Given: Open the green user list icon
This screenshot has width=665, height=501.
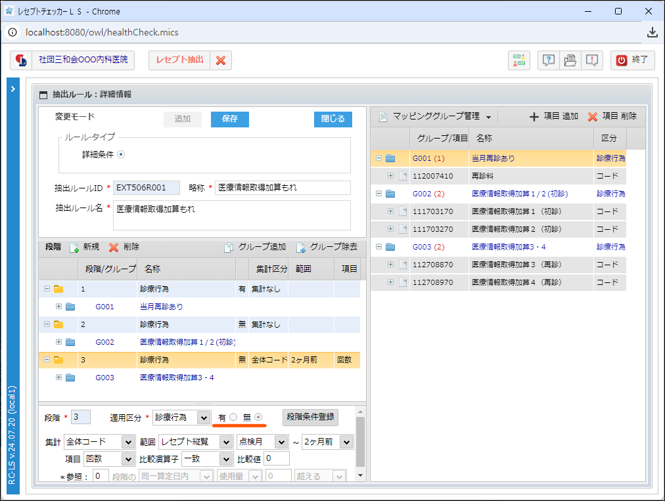Looking at the screenshot, I should (x=519, y=60).
